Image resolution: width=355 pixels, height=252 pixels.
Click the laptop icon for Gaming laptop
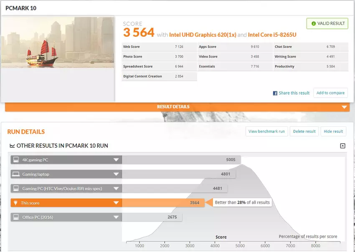coord(16,174)
